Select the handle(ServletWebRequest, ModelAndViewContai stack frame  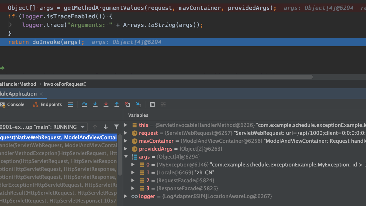pos(58,145)
